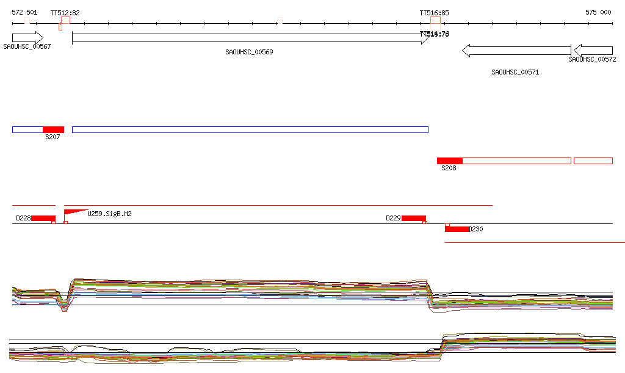Click the TT512:82 terminator marker box
The image size is (625, 373).
pyautogui.click(x=65, y=20)
